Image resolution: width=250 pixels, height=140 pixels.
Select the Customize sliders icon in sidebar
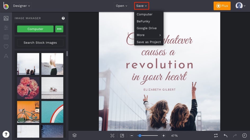point(6,27)
